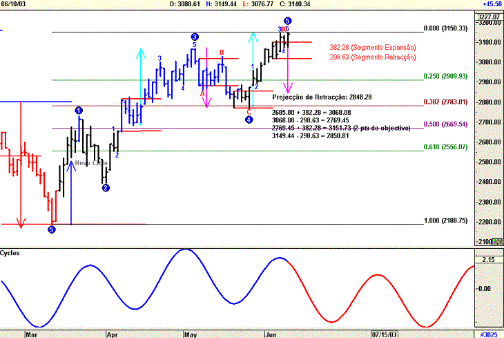
Task: Select the 06/10/03 date readout
Action: (x=13, y=4)
